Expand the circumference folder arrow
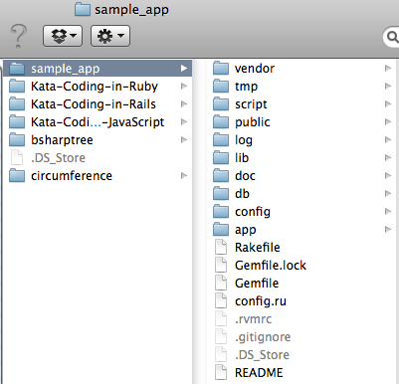 184,176
